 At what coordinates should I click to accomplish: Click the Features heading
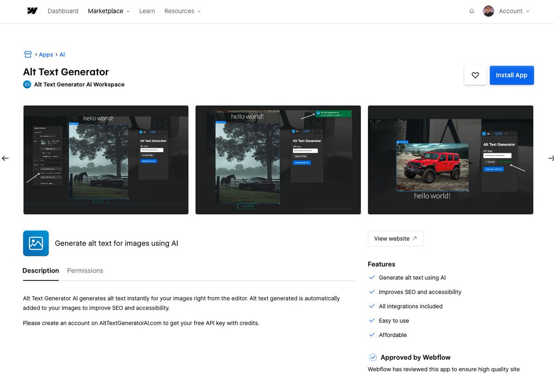click(381, 264)
